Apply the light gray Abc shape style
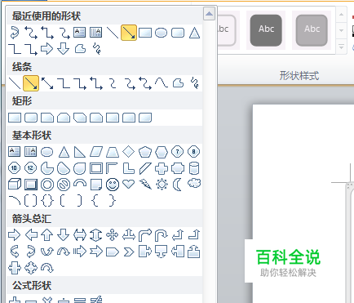The image size is (354, 303). 312,30
